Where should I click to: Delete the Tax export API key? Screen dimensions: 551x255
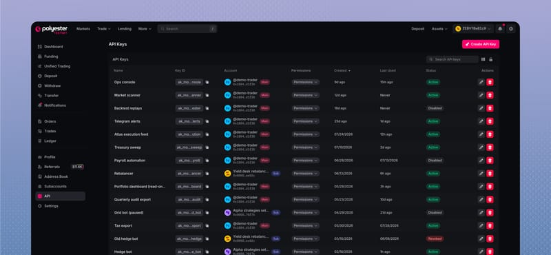pos(490,225)
